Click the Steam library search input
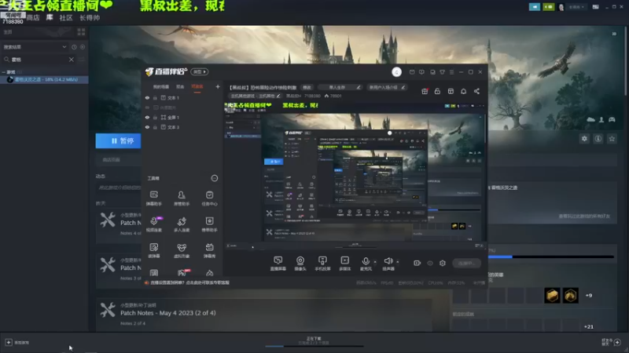Viewport: 629px width, 353px height. coord(38,60)
